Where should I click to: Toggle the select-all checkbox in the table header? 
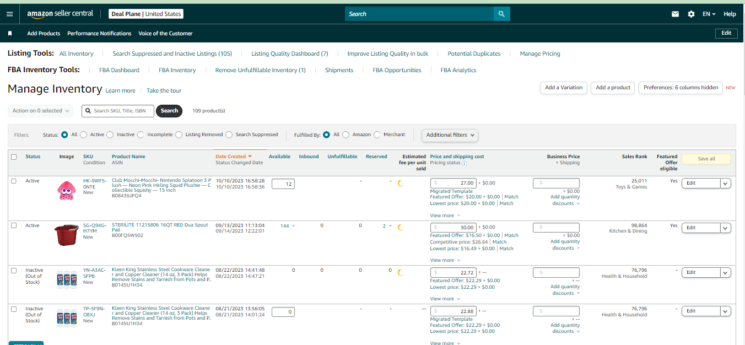click(x=14, y=157)
